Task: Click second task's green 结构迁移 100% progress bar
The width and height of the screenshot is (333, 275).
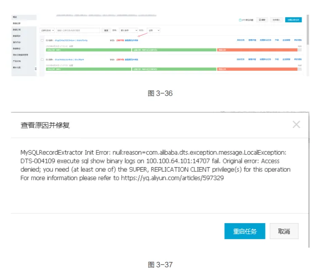Action: coord(89,69)
